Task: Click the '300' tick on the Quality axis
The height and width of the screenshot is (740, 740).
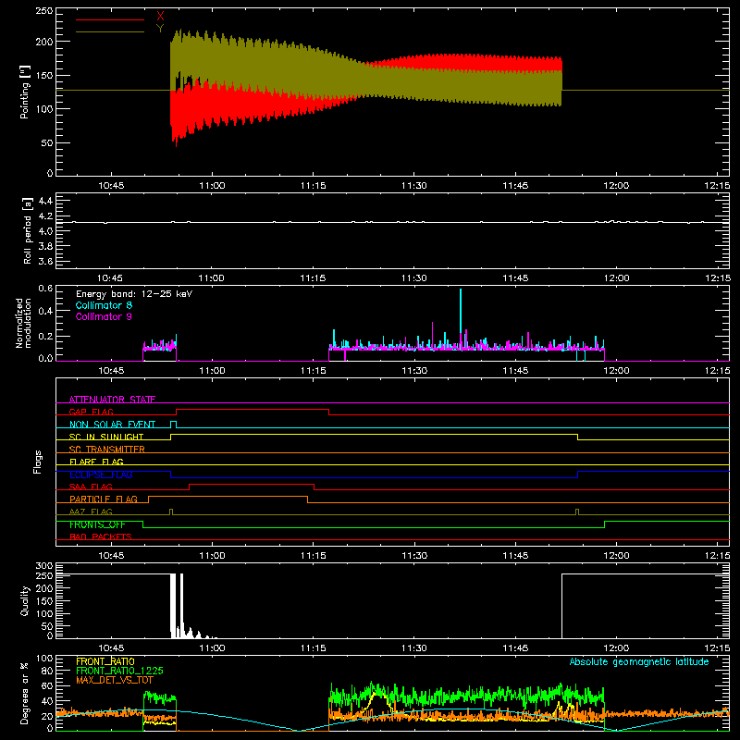Action: pos(44,566)
